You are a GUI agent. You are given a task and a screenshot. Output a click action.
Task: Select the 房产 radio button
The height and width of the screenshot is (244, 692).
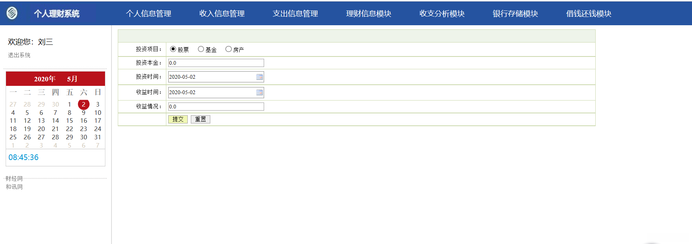(228, 49)
